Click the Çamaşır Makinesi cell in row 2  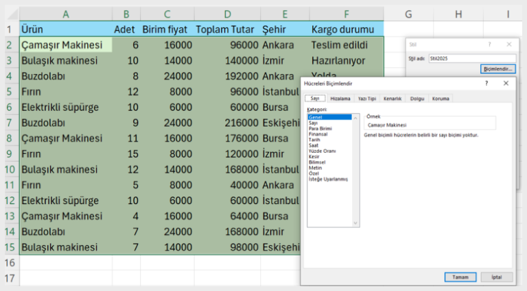pos(66,45)
